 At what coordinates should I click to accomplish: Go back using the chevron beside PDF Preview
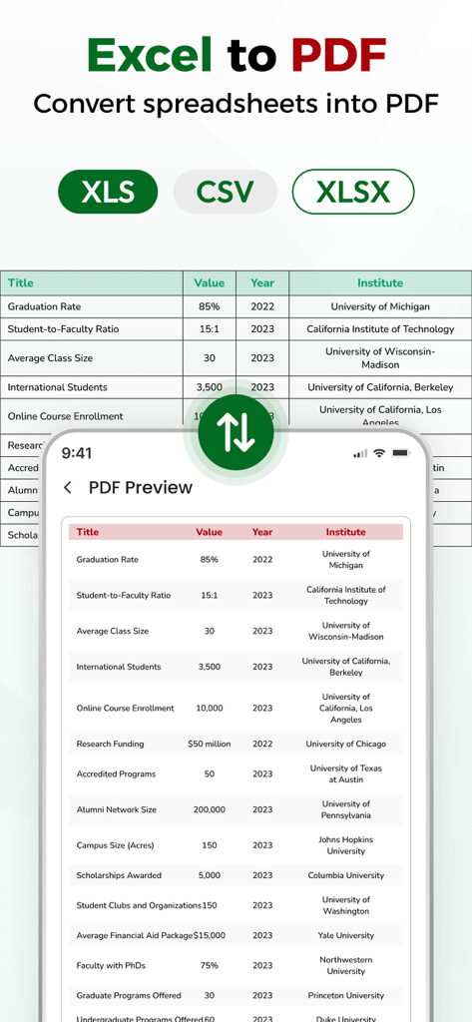tap(67, 487)
